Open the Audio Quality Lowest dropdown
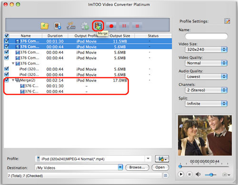 [206, 76]
